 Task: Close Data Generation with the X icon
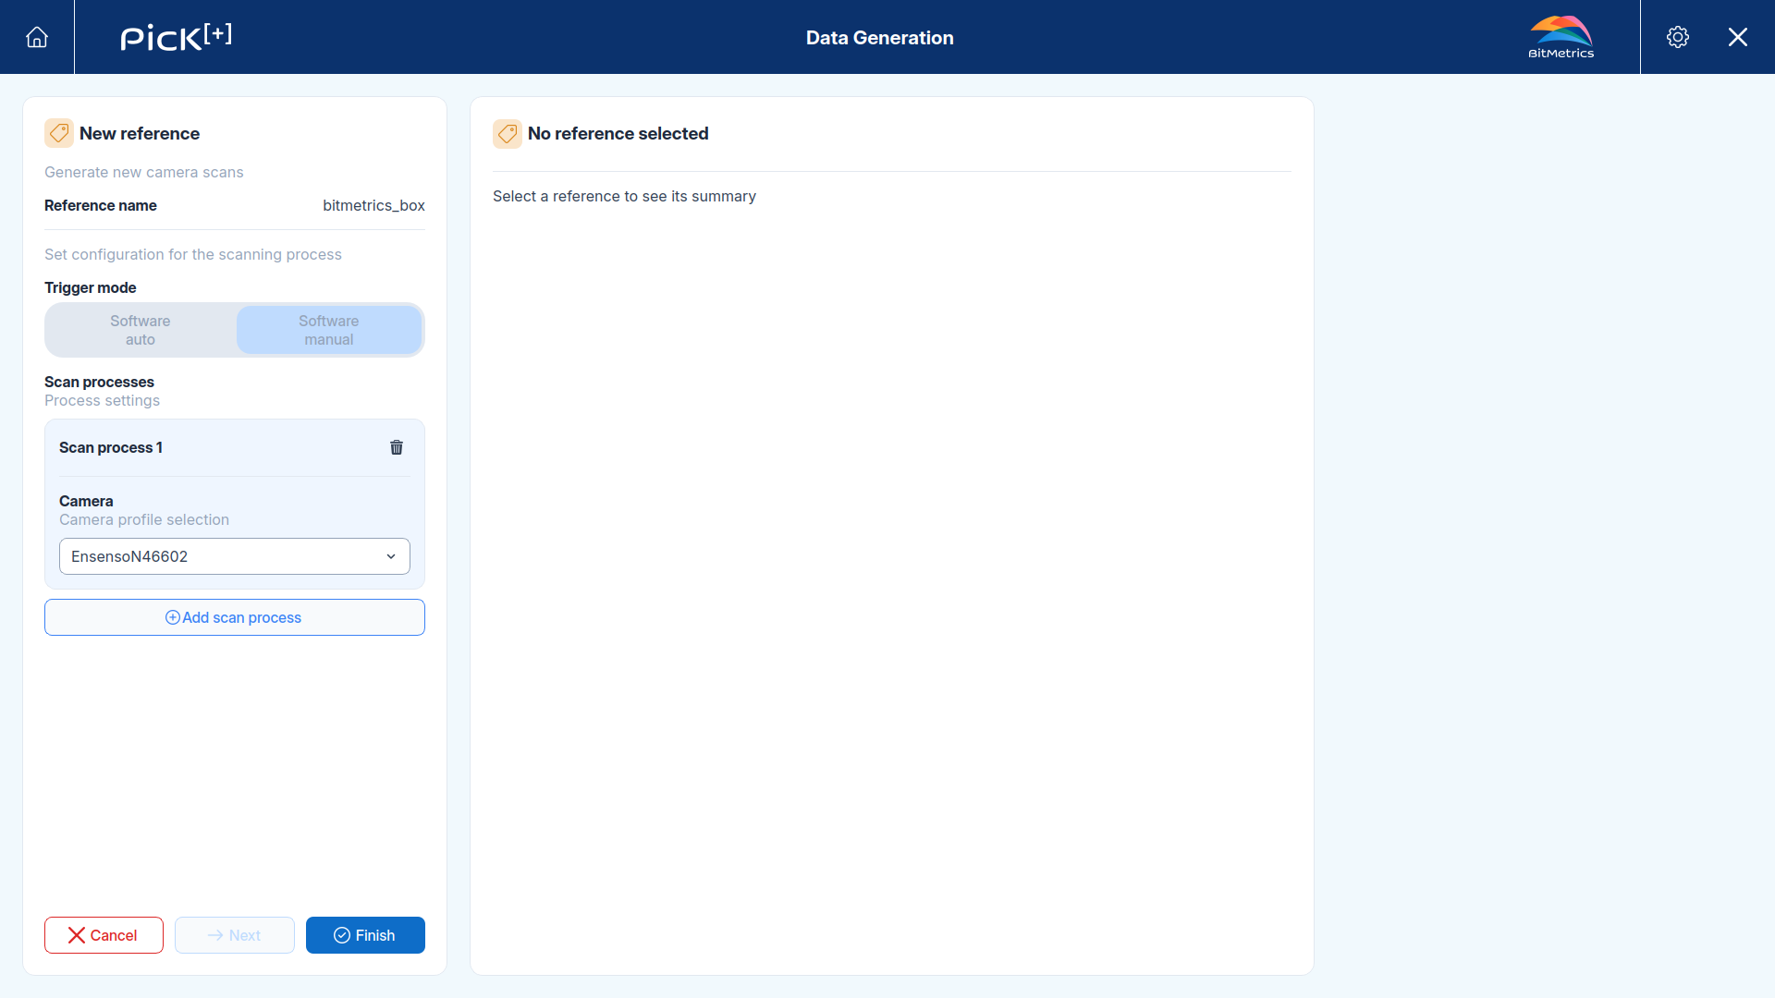[1738, 37]
